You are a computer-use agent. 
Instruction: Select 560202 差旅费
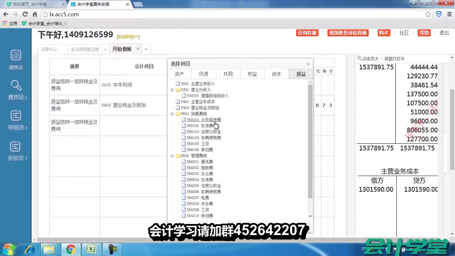click(200, 168)
